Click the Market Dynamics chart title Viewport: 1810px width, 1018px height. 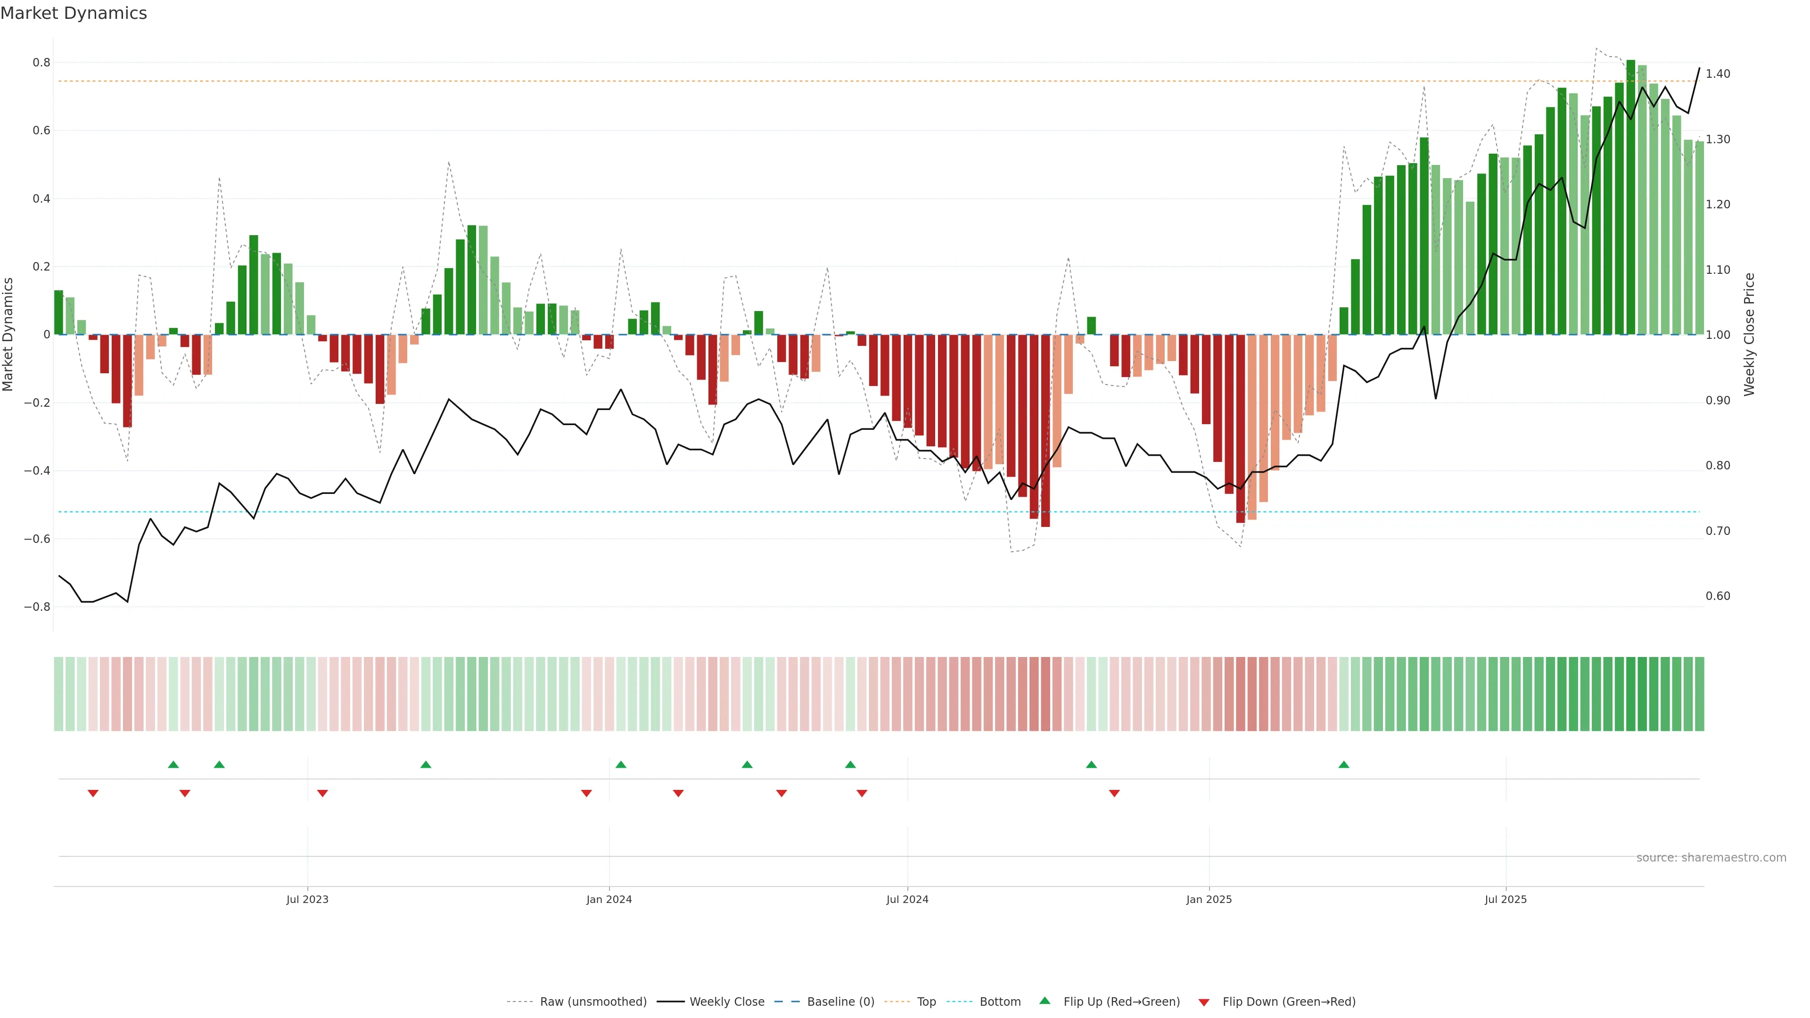(x=74, y=13)
